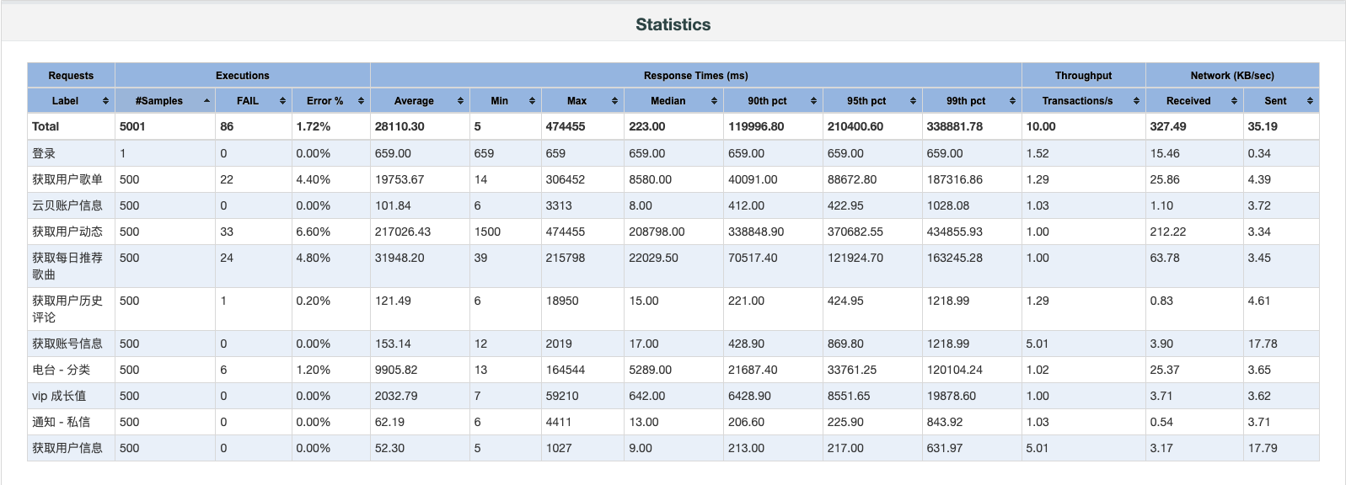Select the 通知 - 私信 row label
Viewport: 1346px width, 485px height.
coord(61,422)
